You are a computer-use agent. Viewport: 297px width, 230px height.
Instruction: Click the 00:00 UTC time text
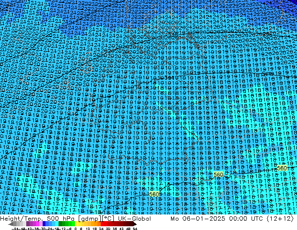pos(246,219)
